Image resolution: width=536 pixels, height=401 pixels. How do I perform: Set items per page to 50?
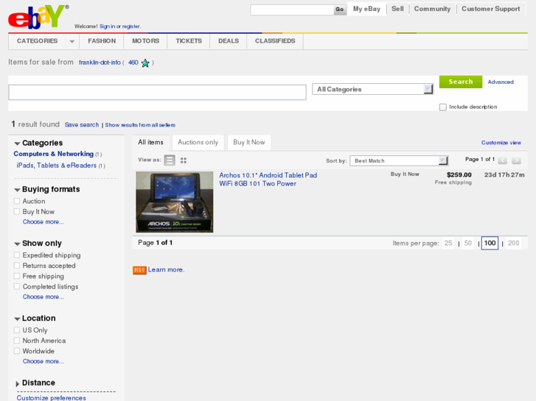point(468,243)
